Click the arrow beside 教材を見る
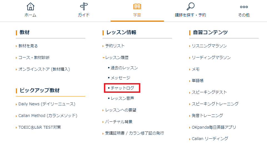This screenshot has height=147, width=267. (17, 46)
